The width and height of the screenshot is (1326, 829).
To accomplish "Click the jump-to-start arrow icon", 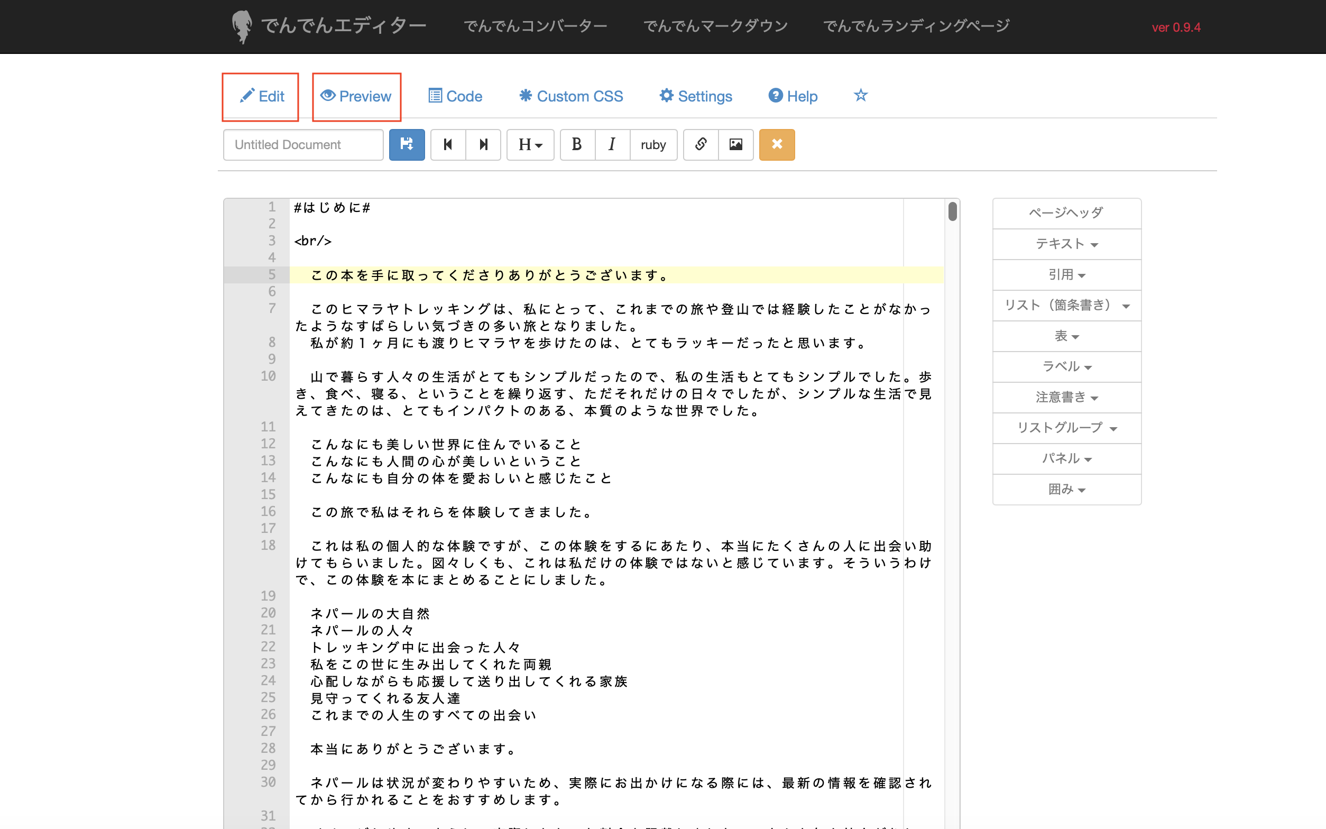I will click(x=448, y=144).
